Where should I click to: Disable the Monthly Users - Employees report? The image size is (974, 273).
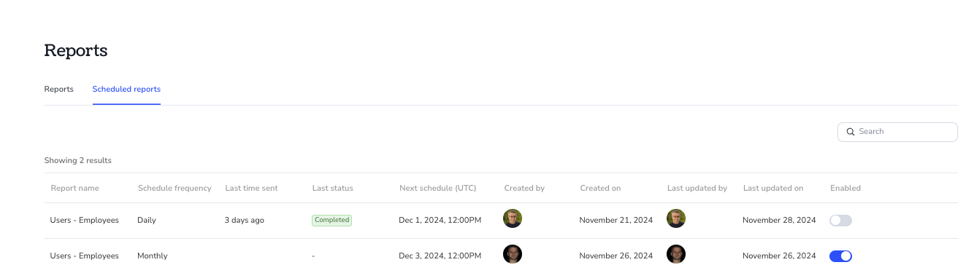click(840, 256)
